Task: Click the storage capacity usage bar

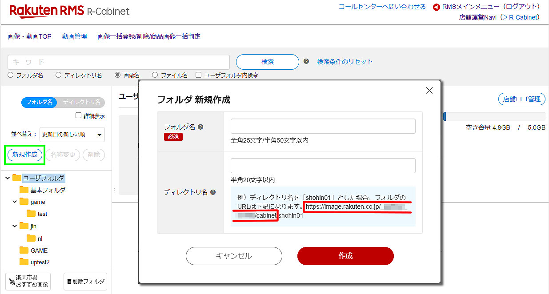Action: coord(494,116)
